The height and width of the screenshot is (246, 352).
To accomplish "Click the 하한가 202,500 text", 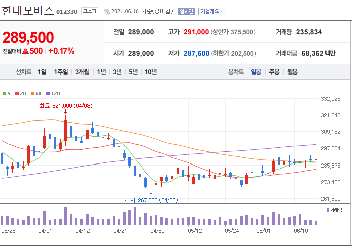I will pyautogui.click(x=233, y=53).
